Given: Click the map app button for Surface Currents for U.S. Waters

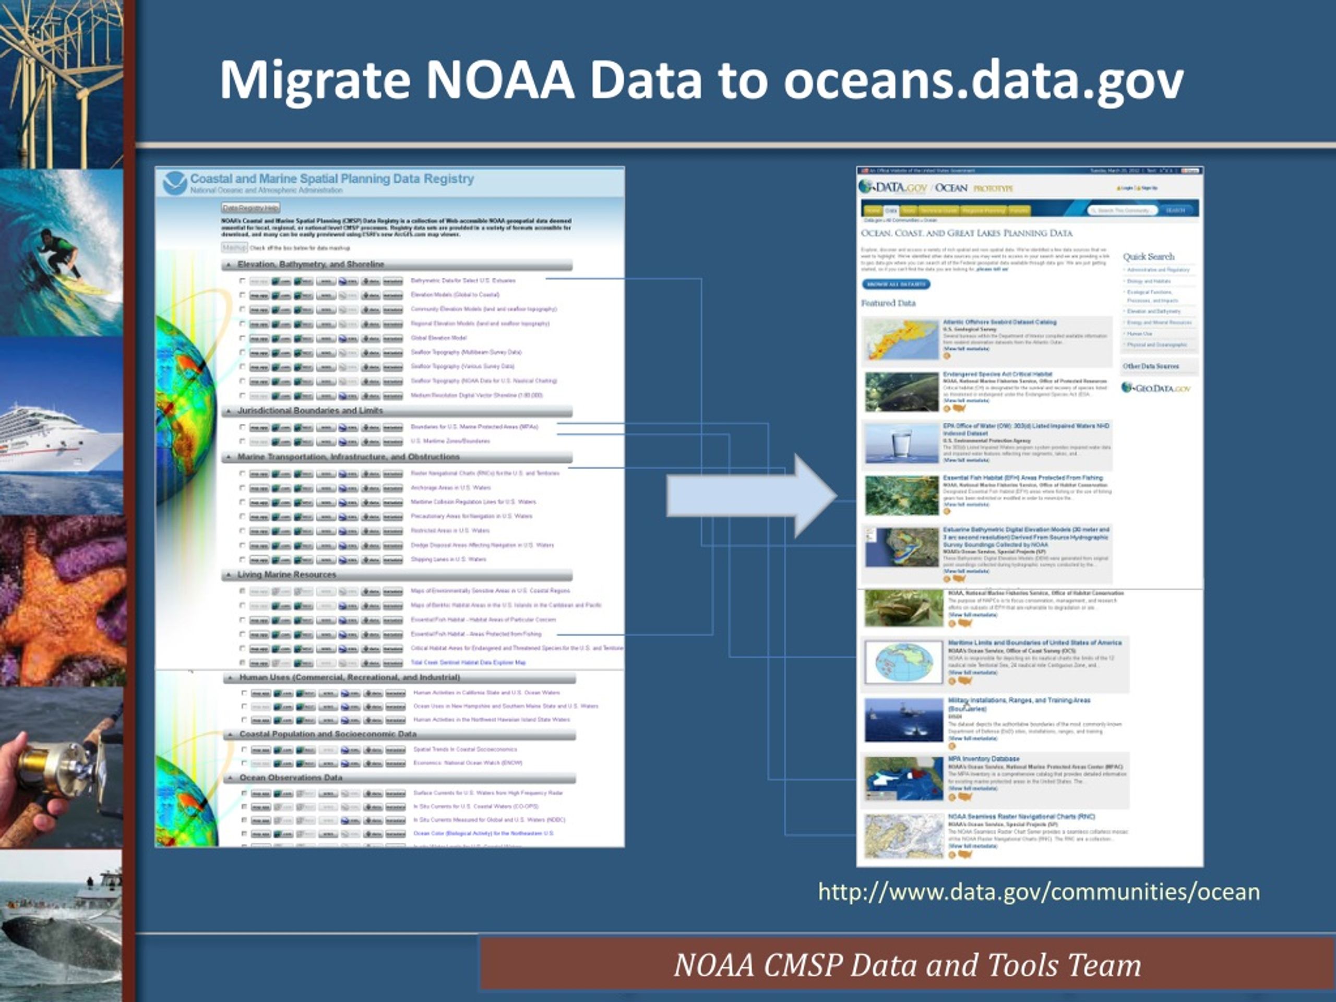Looking at the screenshot, I should (261, 794).
